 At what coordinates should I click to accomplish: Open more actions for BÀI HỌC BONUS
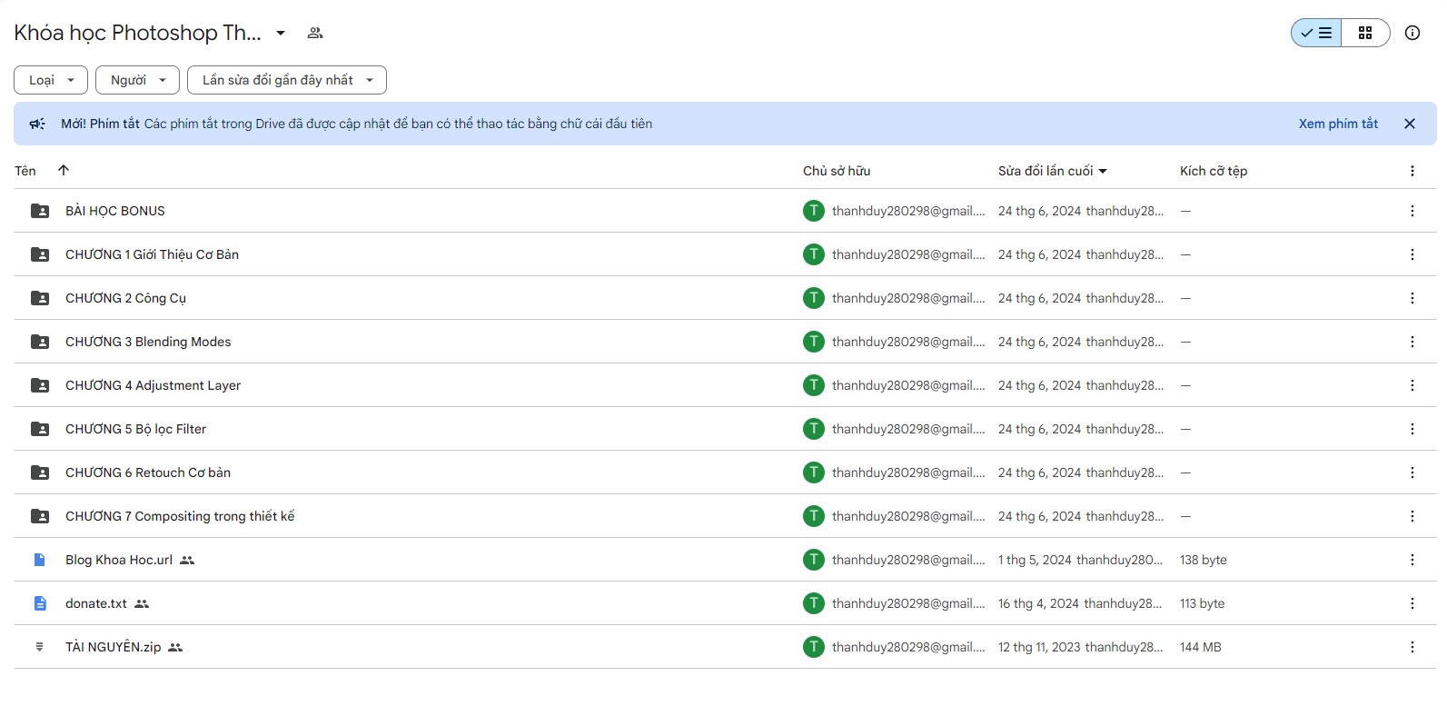[x=1412, y=211]
